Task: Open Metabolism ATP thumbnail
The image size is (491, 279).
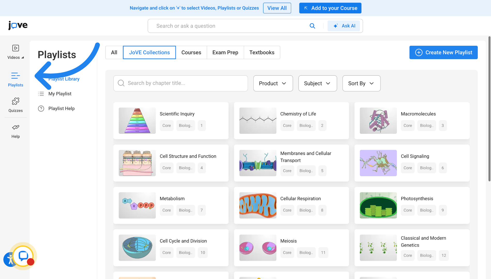Action: pyautogui.click(x=137, y=205)
